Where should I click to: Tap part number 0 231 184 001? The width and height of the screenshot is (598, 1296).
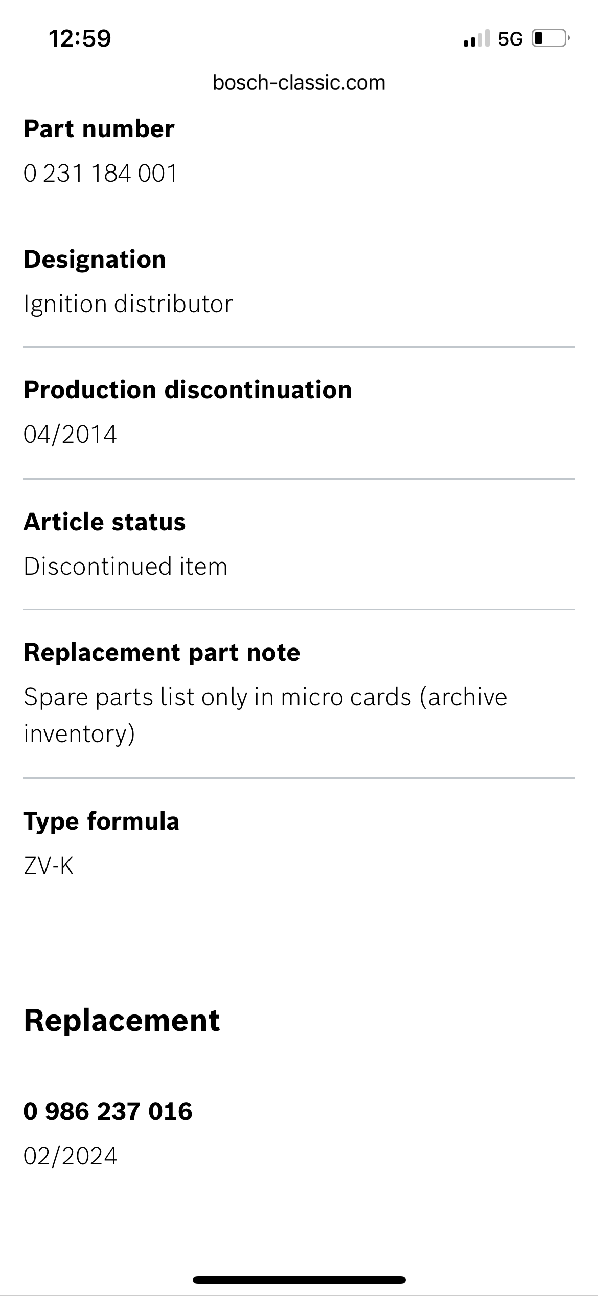pyautogui.click(x=101, y=173)
